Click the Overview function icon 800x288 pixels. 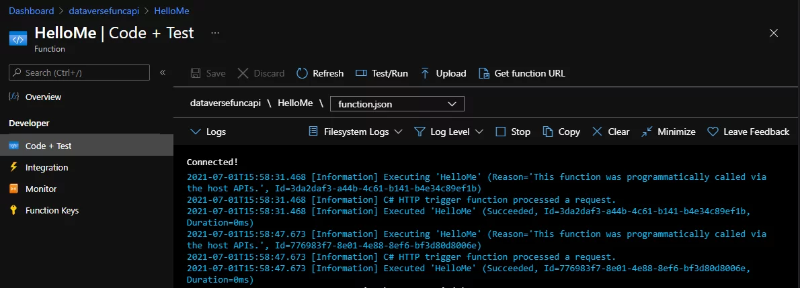tap(13, 97)
